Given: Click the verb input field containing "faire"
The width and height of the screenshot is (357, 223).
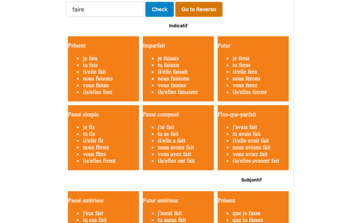Looking at the screenshot, I should 105,9.
